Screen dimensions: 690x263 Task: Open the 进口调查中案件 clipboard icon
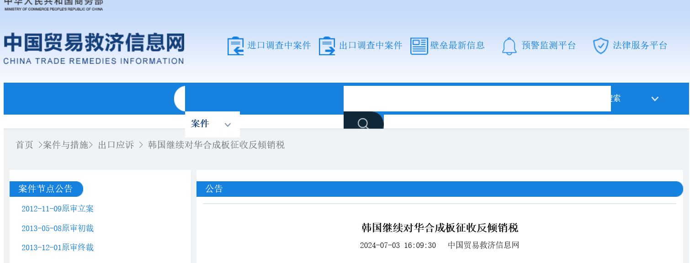236,46
